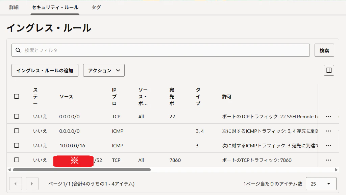The width and height of the screenshot is (346, 195).
Task: Click the 10.0.0.0/16 source cell
Action: [x=72, y=146]
